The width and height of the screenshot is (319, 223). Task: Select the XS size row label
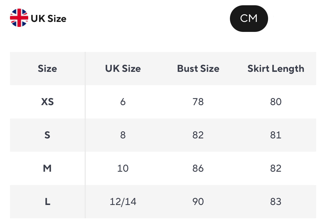coord(47,102)
